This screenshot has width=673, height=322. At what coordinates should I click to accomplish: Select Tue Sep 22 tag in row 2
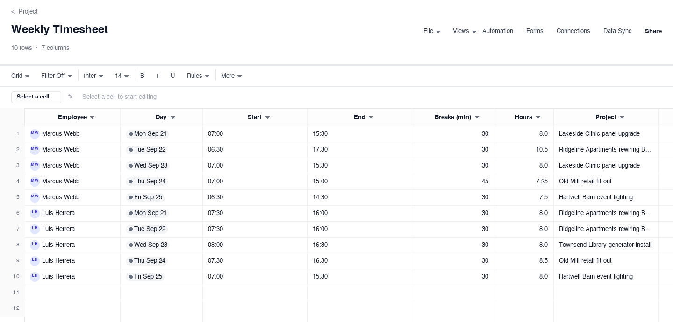(x=147, y=150)
